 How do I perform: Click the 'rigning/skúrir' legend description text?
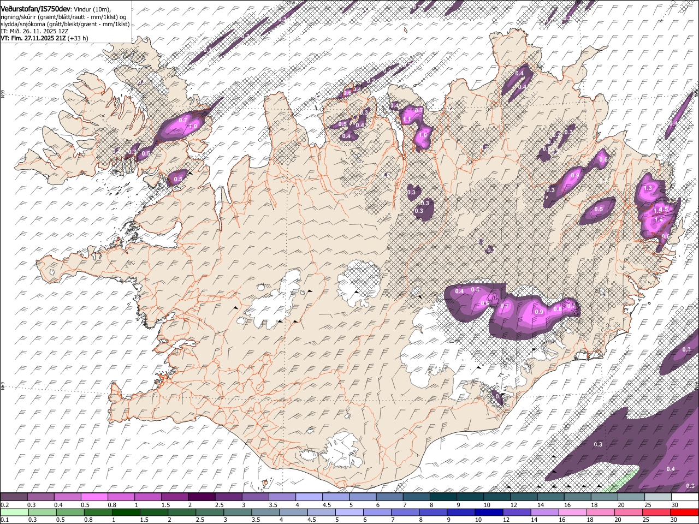18,17
